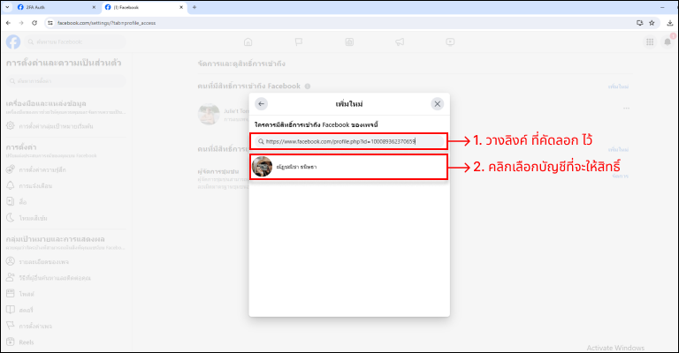The height and width of the screenshot is (353, 679).
Task: Click the Facebook logo in top bar
Action: (13, 41)
